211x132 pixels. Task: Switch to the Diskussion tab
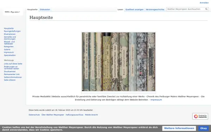[45, 10]
